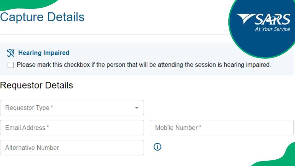
Task: Click the dropdown chevron icon on Requestor Type
Action: [x=137, y=108]
